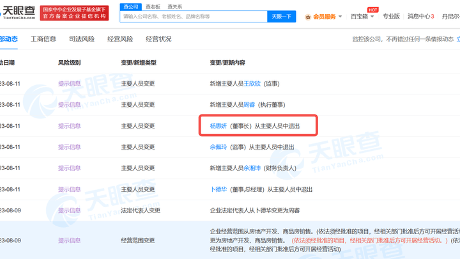
Task: Open the red 官方备案企业征信机构 banner
Action: [74, 13]
